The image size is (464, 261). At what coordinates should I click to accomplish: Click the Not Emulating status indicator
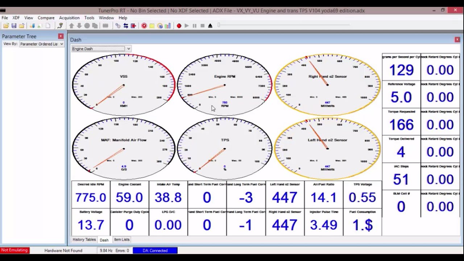14,250
